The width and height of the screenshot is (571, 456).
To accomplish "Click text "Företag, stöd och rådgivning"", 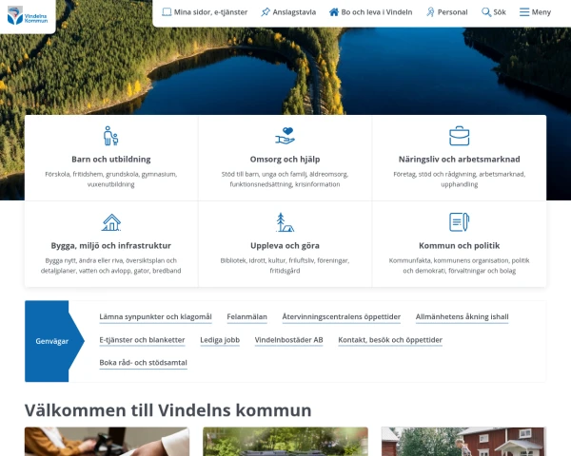I will coord(435,174).
